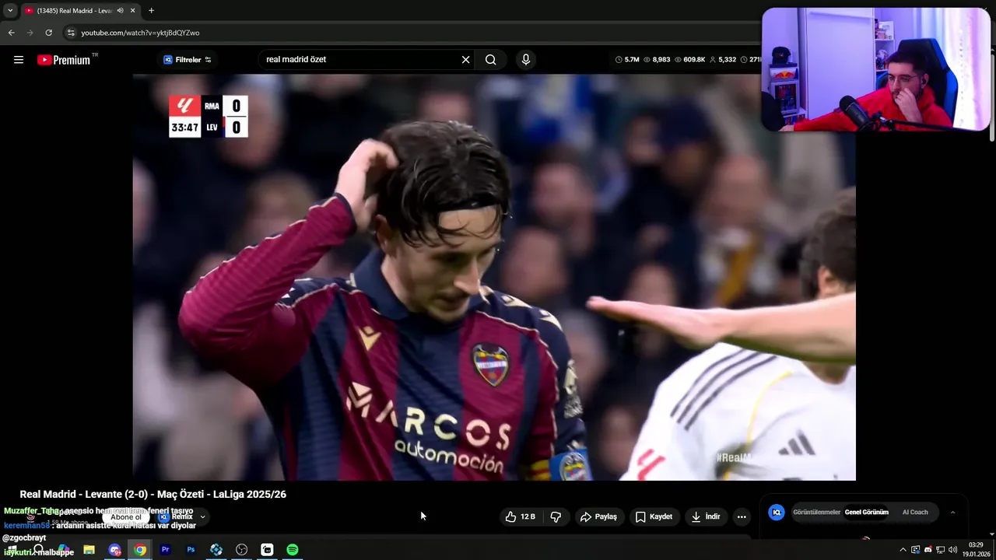996x560 pixels.
Task: Open the blue diamond app in taskbar
Action: 216,550
